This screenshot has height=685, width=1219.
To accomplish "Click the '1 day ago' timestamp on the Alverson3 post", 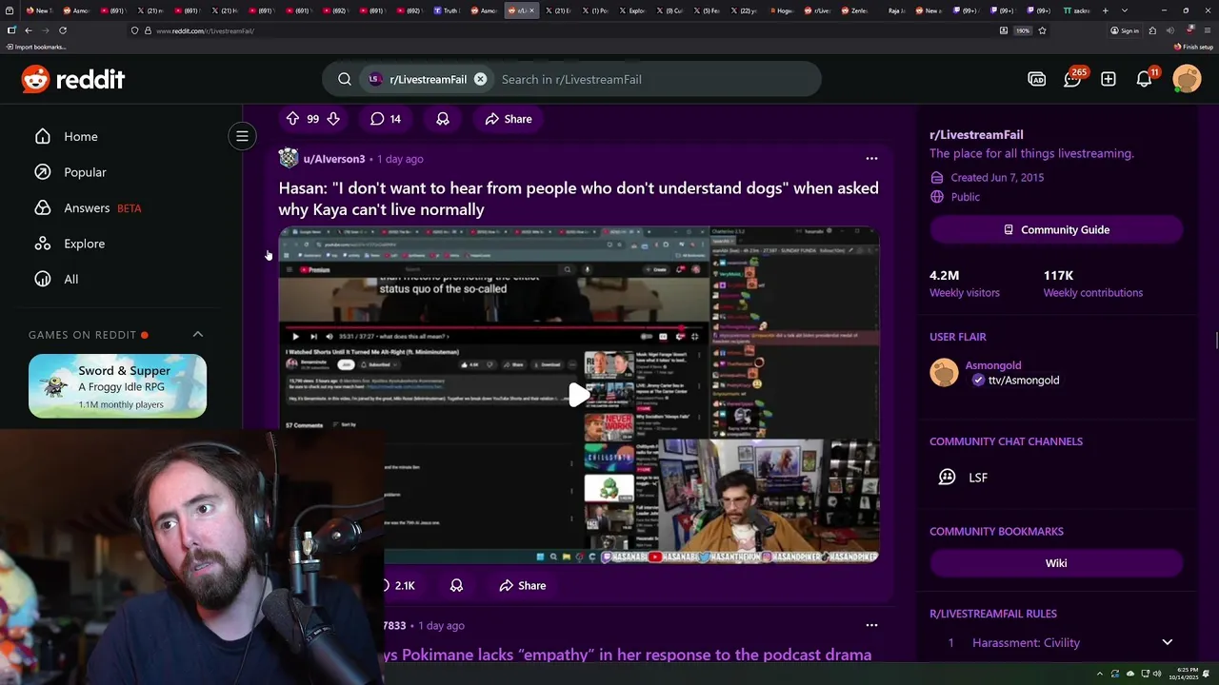I will point(400,159).
